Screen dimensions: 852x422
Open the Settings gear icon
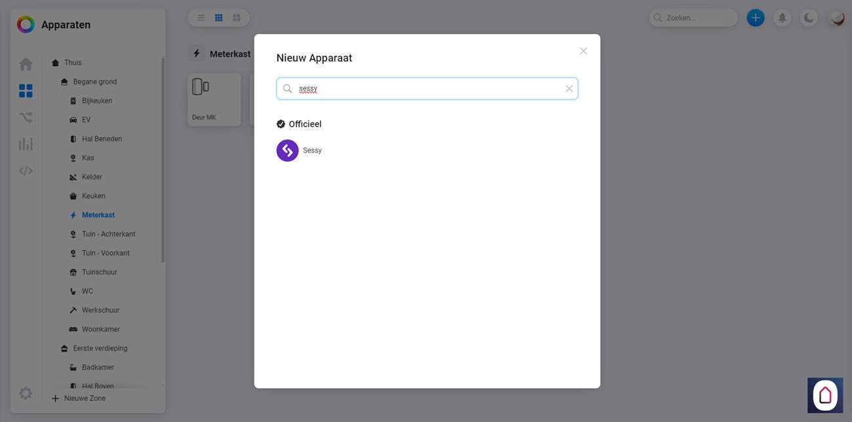26,393
